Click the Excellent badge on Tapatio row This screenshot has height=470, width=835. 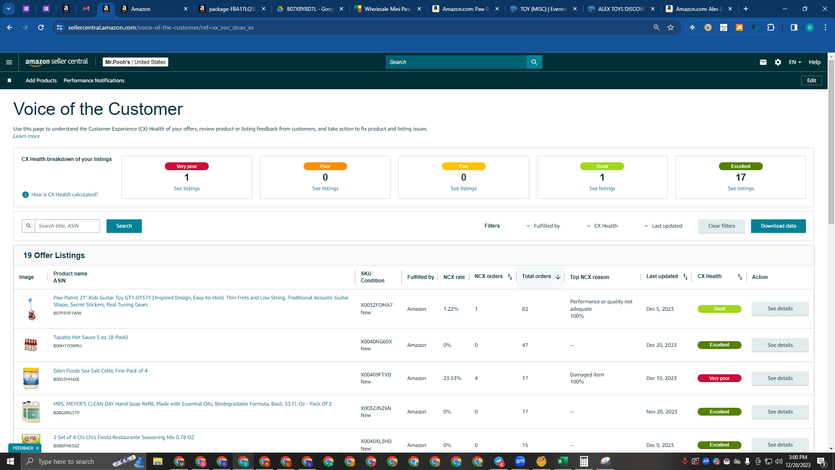[719, 345]
